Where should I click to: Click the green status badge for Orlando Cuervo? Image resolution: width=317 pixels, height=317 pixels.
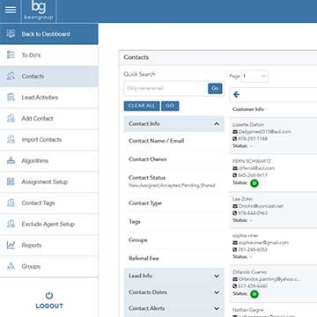point(254,294)
